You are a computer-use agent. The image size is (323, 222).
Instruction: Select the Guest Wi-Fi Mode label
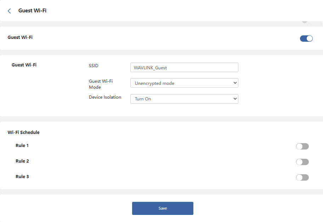tap(101, 84)
